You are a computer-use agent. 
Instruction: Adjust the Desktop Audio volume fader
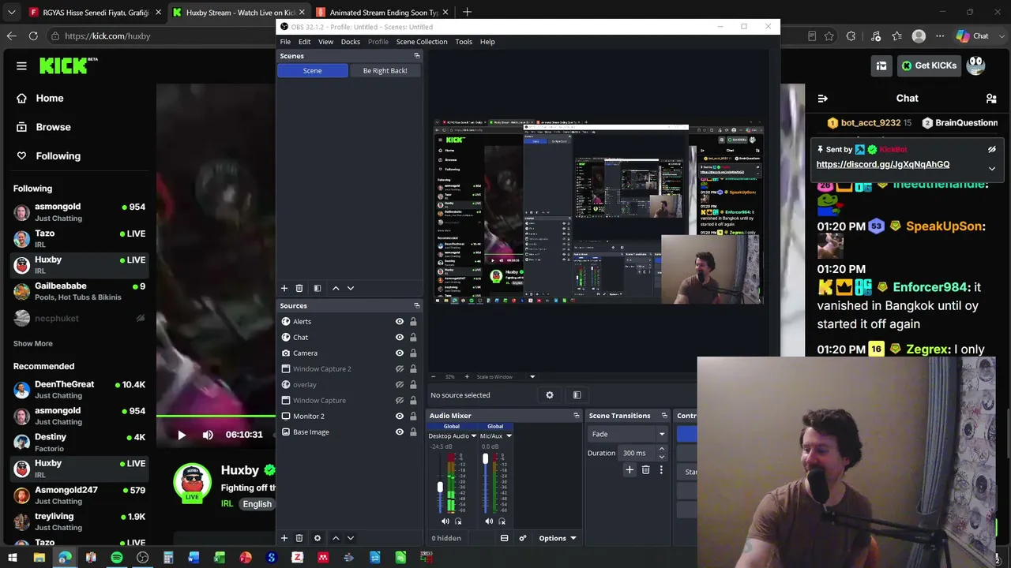440,488
